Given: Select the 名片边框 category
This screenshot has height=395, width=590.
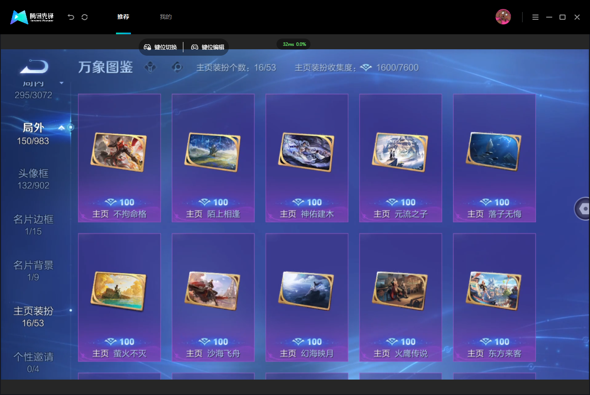Looking at the screenshot, I should tap(33, 225).
